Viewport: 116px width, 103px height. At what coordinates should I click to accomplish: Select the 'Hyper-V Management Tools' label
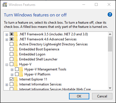click(x=45, y=69)
